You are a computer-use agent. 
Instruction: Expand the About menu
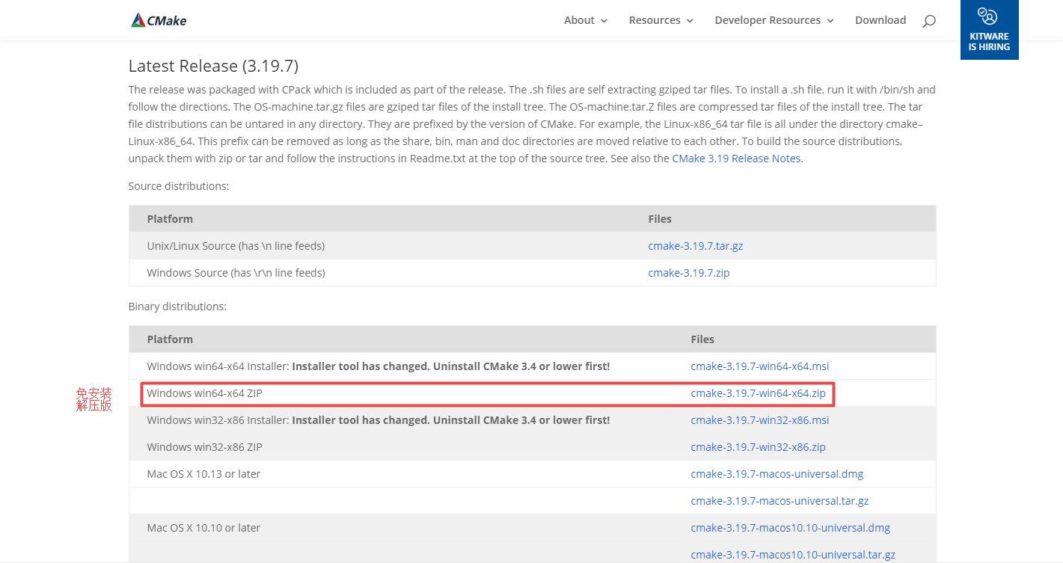(586, 20)
